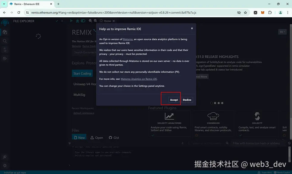Click Remix Copilot in status bar

click(x=282, y=173)
